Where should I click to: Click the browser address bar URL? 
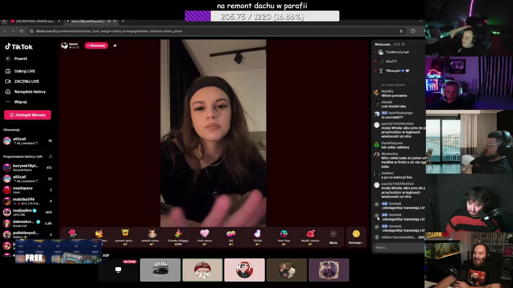pyautogui.click(x=109, y=31)
